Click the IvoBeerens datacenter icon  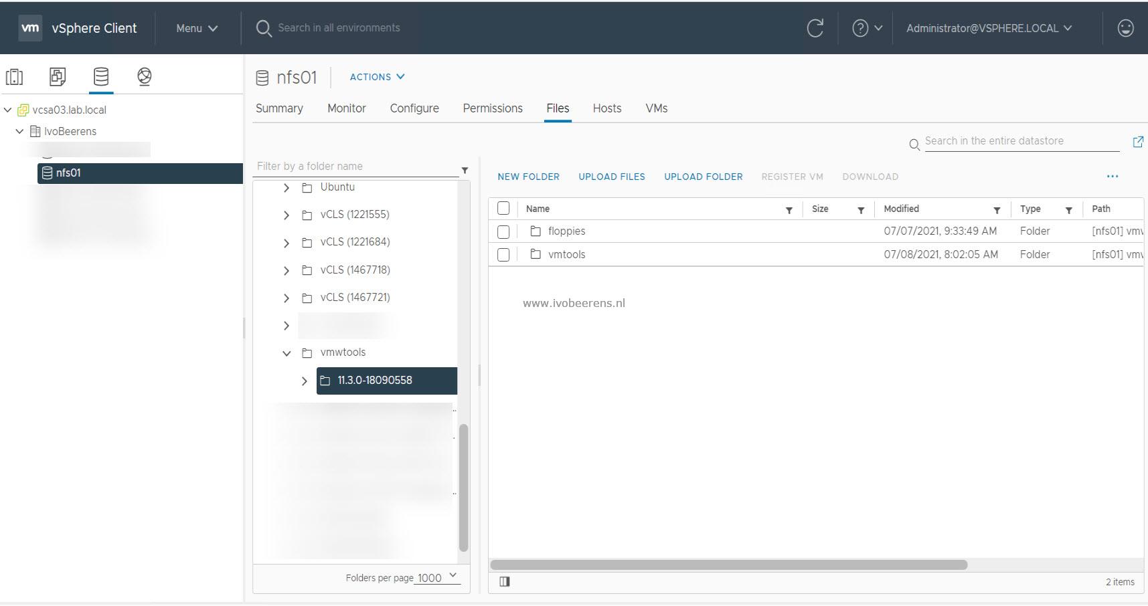coord(35,131)
